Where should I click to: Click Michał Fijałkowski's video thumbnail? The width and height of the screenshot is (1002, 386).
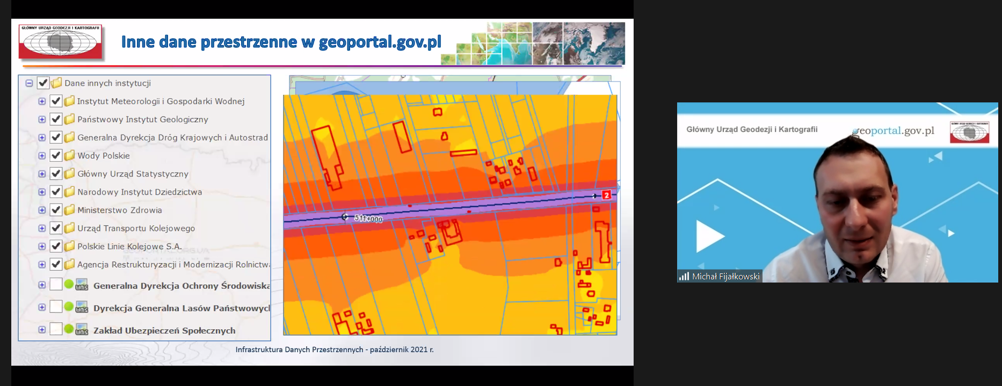tap(837, 192)
